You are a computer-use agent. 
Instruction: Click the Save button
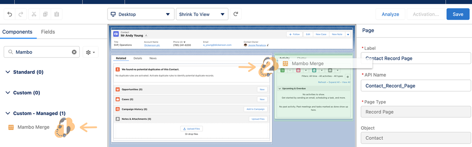[x=458, y=14]
